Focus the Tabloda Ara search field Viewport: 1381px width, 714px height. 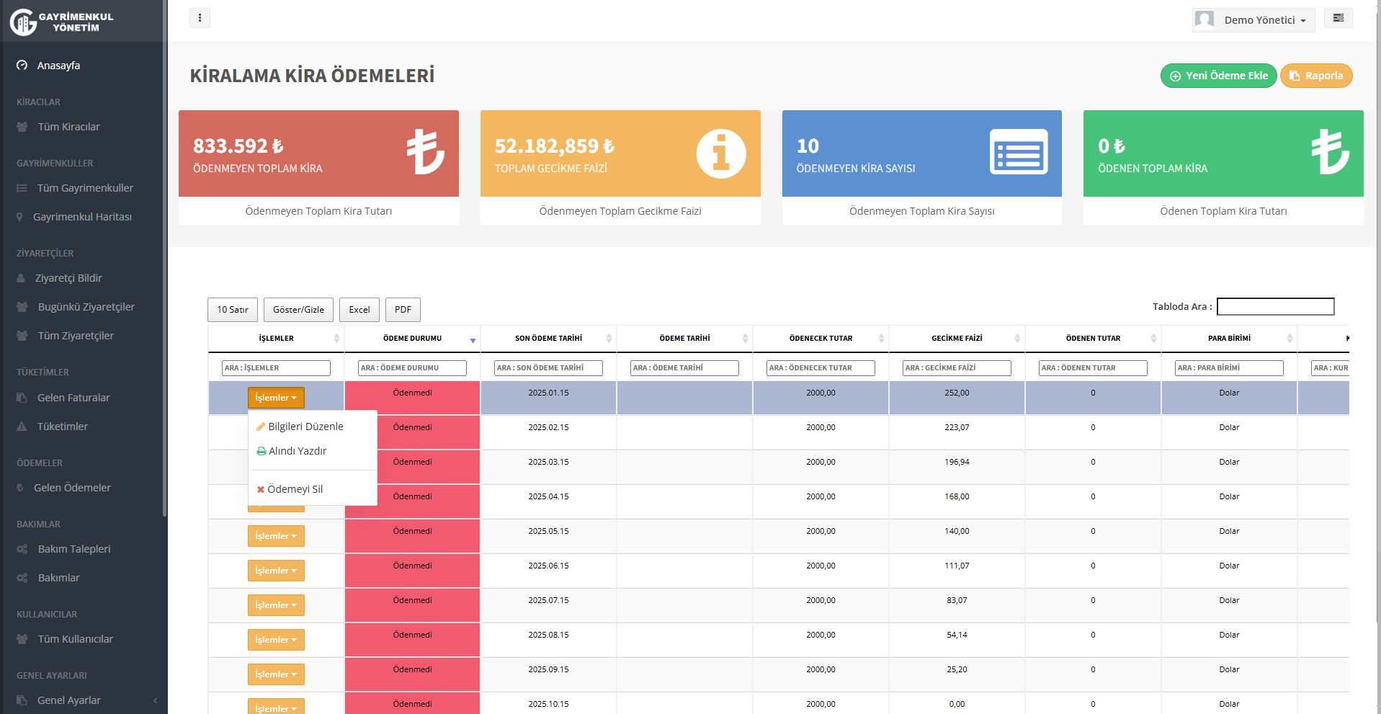click(1275, 307)
